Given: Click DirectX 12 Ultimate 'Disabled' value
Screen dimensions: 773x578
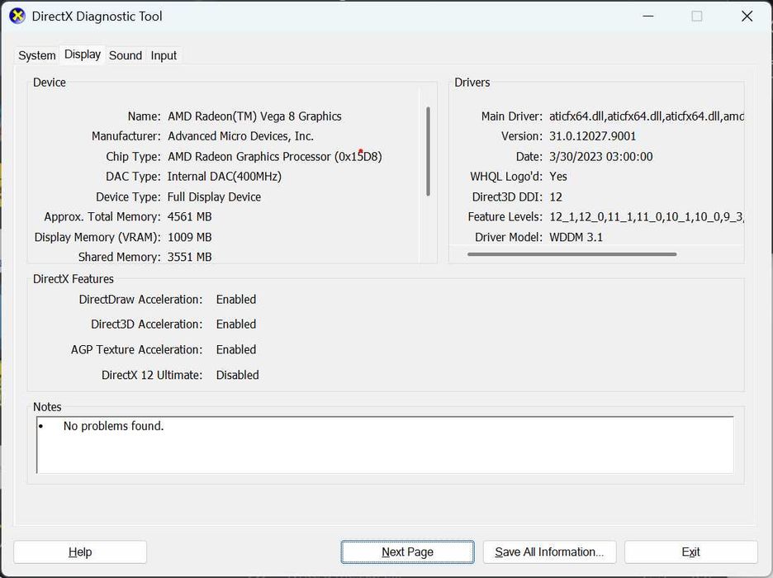Looking at the screenshot, I should coord(237,375).
